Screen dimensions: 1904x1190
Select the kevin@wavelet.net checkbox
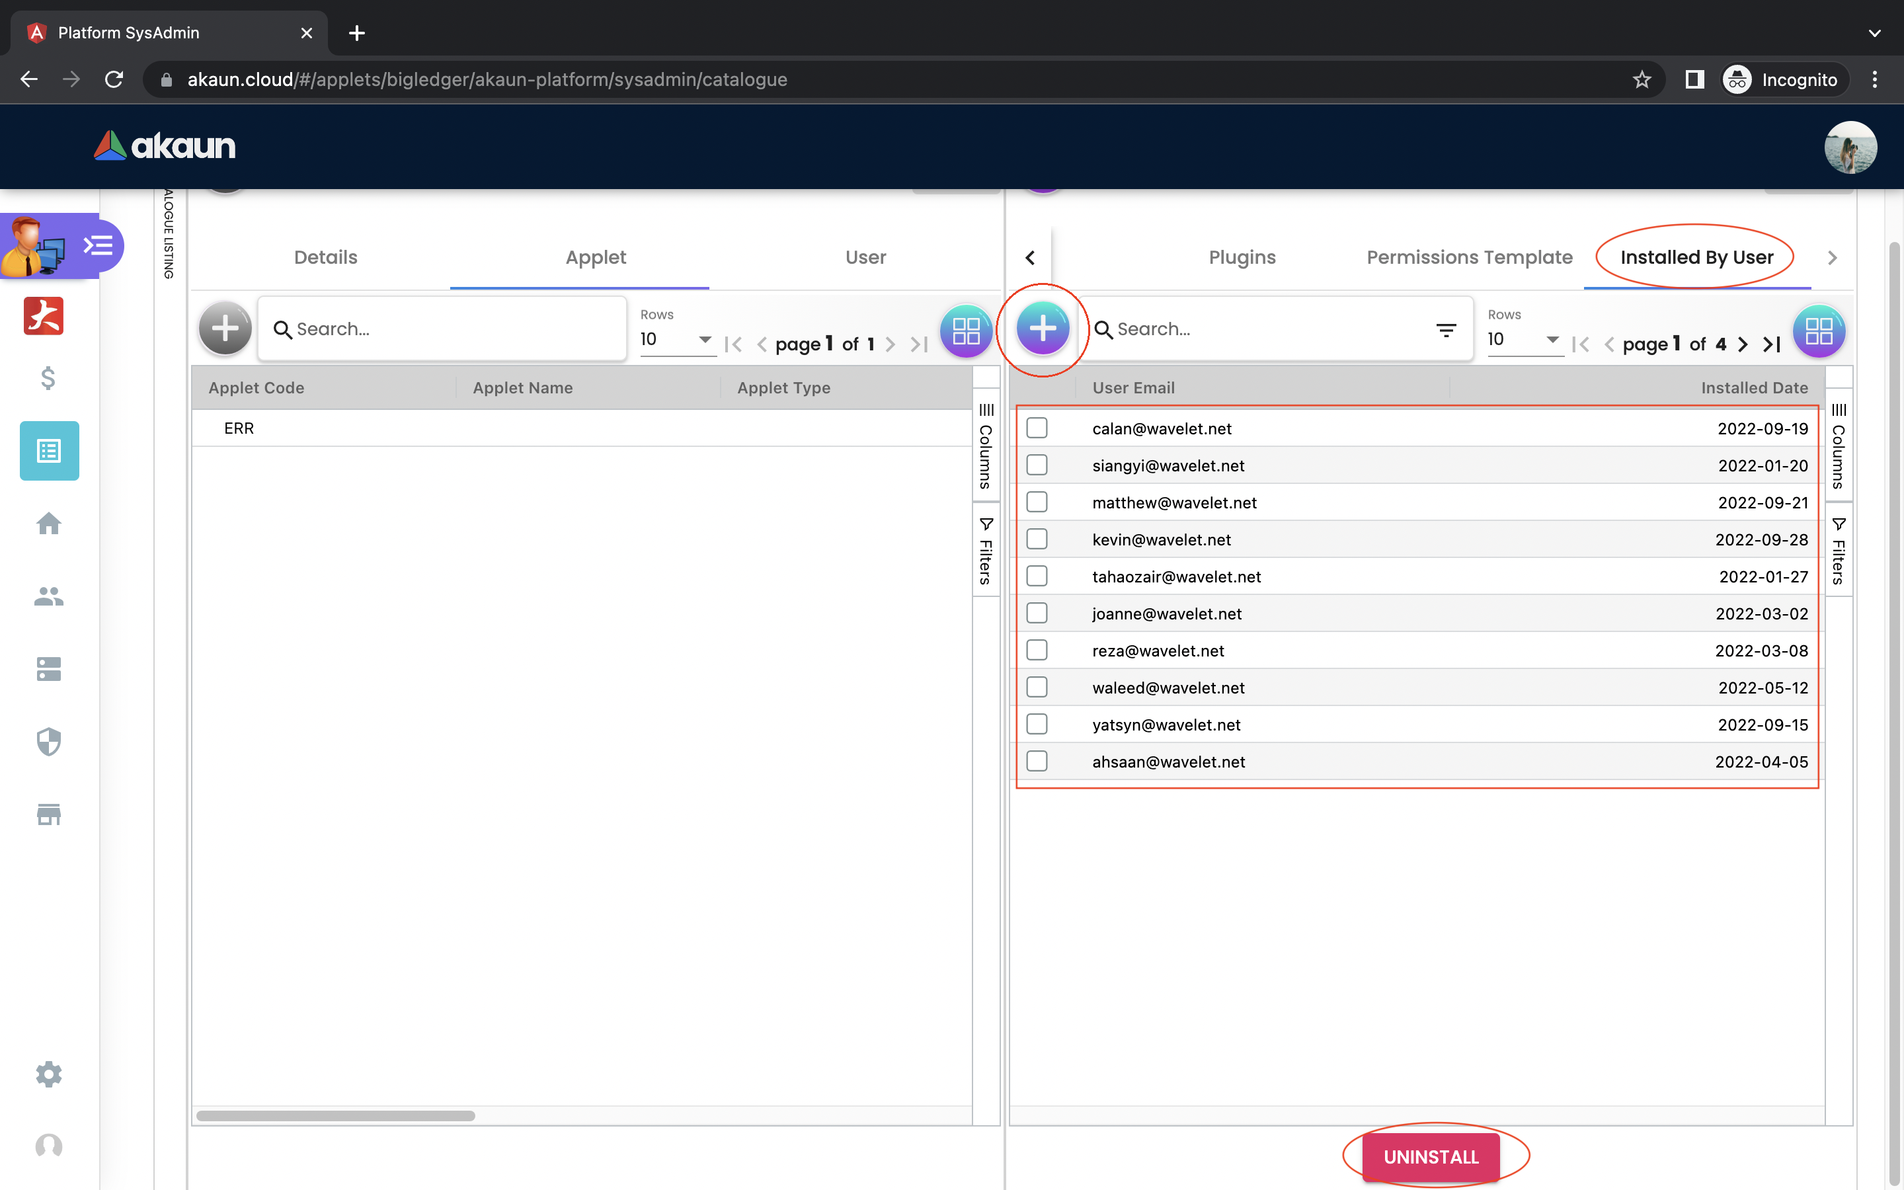tap(1037, 539)
